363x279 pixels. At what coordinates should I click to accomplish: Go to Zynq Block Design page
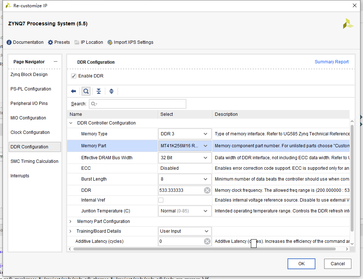coord(29,75)
